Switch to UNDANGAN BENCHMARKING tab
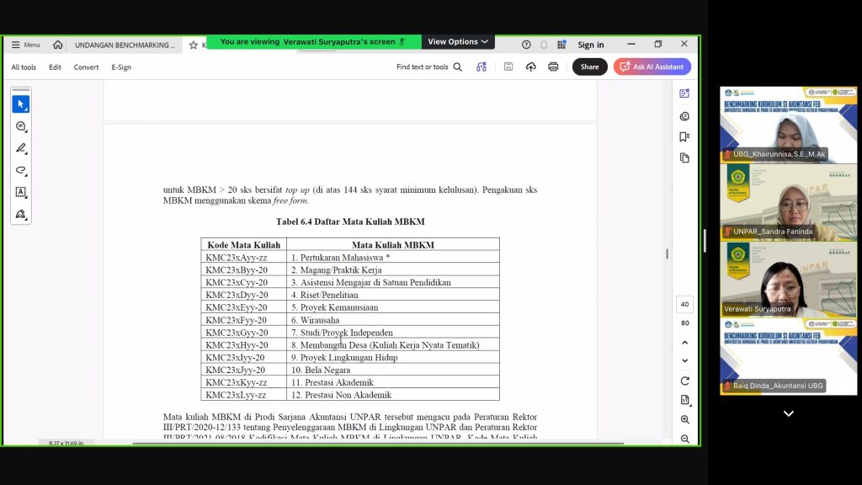The width and height of the screenshot is (862, 485). pyautogui.click(x=125, y=45)
